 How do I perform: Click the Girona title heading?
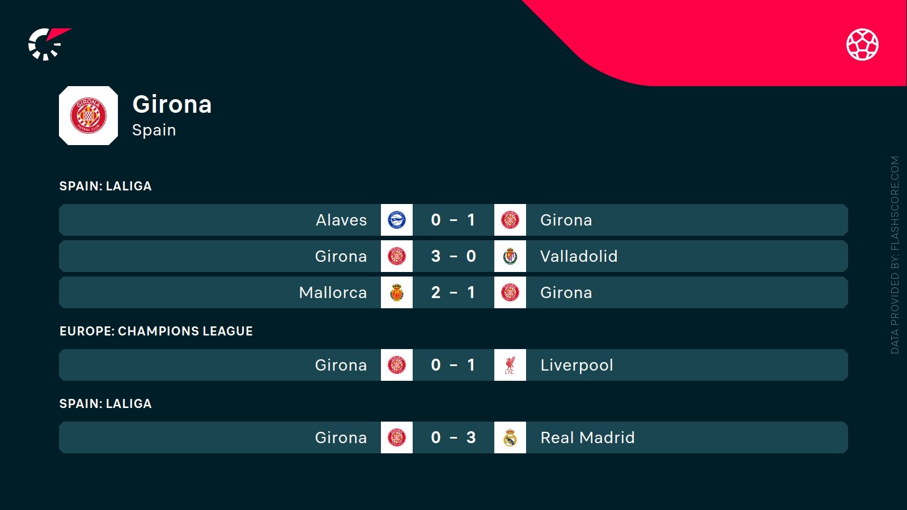click(172, 104)
